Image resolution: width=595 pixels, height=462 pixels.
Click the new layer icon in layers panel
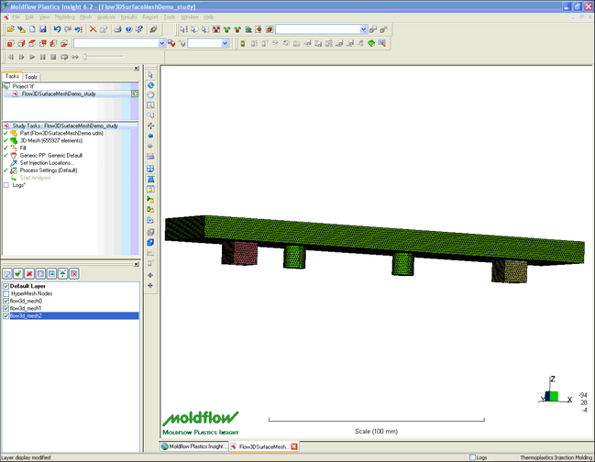click(x=7, y=273)
